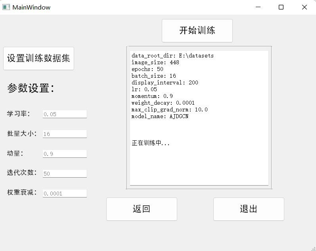Click the 权重衰减: label
This screenshot has width=316, height=251.
[22, 192]
